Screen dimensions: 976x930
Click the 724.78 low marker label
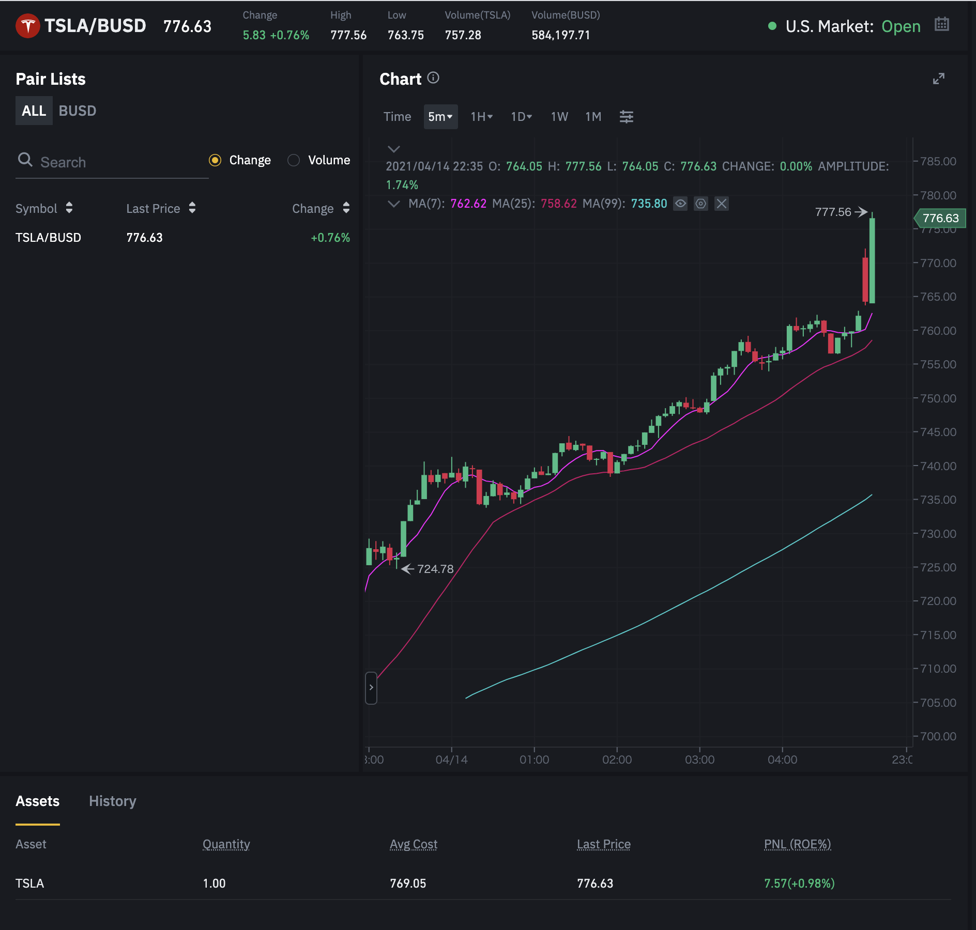coord(435,569)
